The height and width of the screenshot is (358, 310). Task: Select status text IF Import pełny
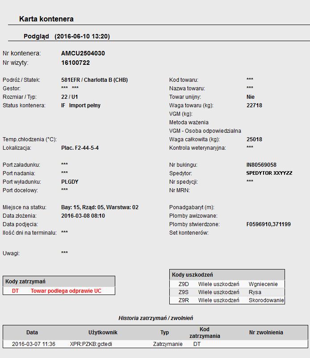click(81, 105)
